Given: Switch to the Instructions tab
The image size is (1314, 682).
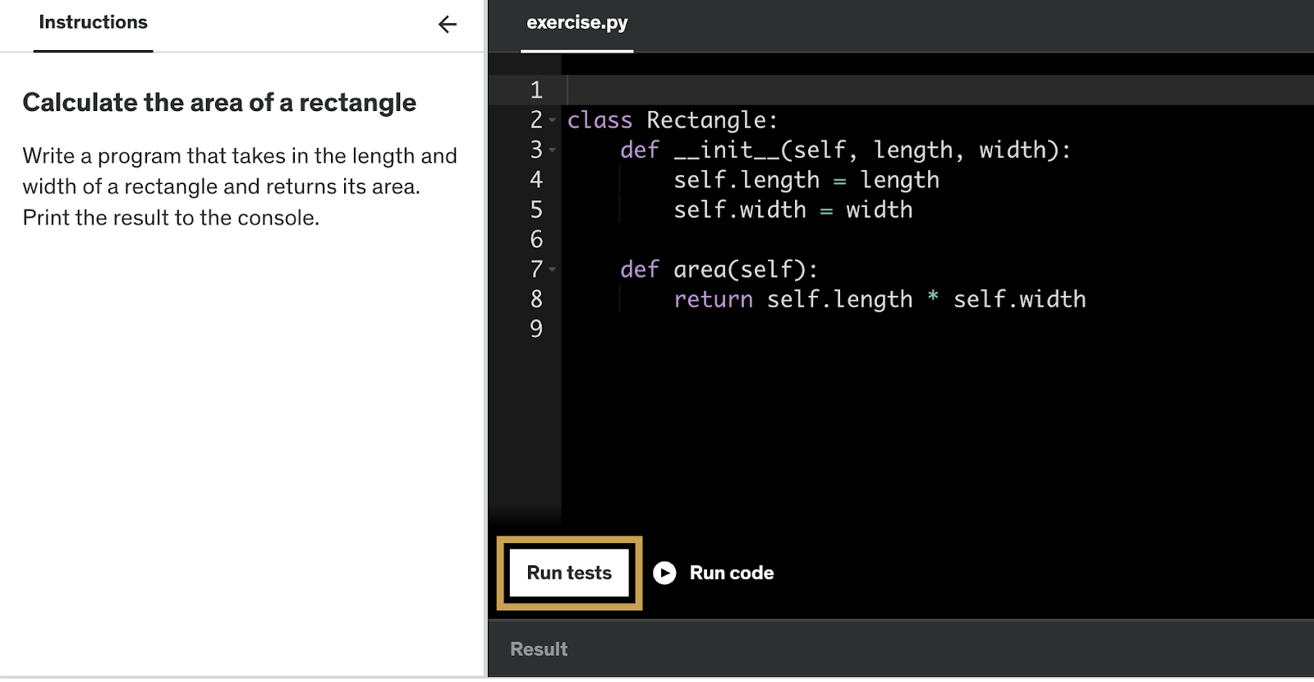Looking at the screenshot, I should tap(93, 23).
